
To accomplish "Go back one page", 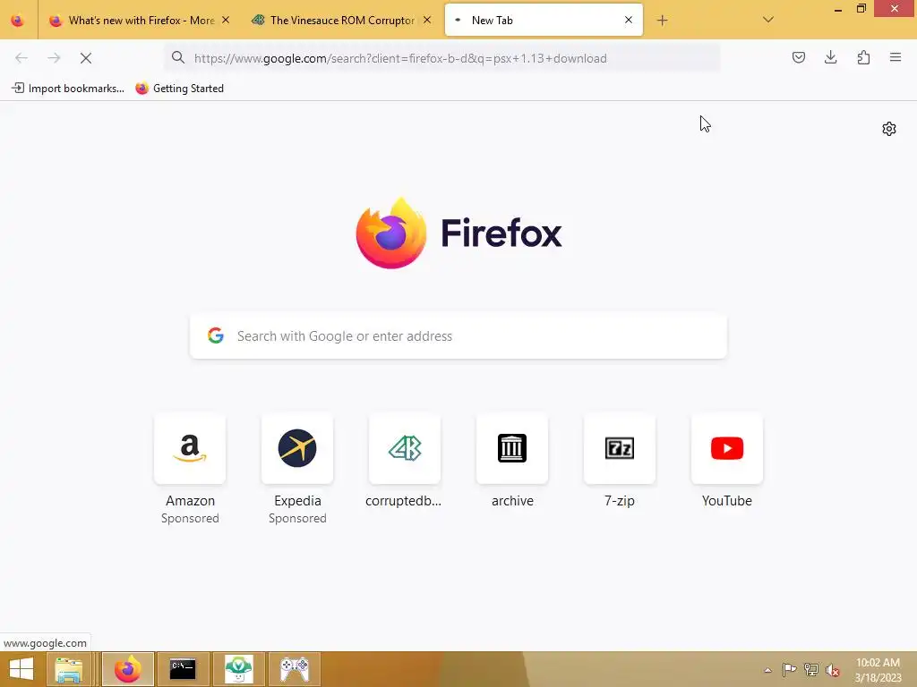I will click(x=21, y=58).
